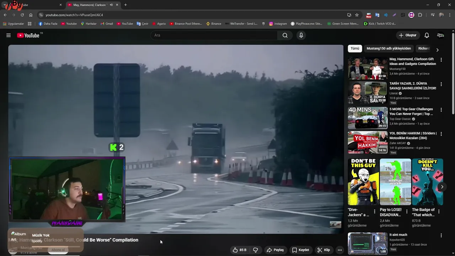Open Pay to LOSE short thumbnail
Screen dimensions: 455x256
(x=395, y=182)
